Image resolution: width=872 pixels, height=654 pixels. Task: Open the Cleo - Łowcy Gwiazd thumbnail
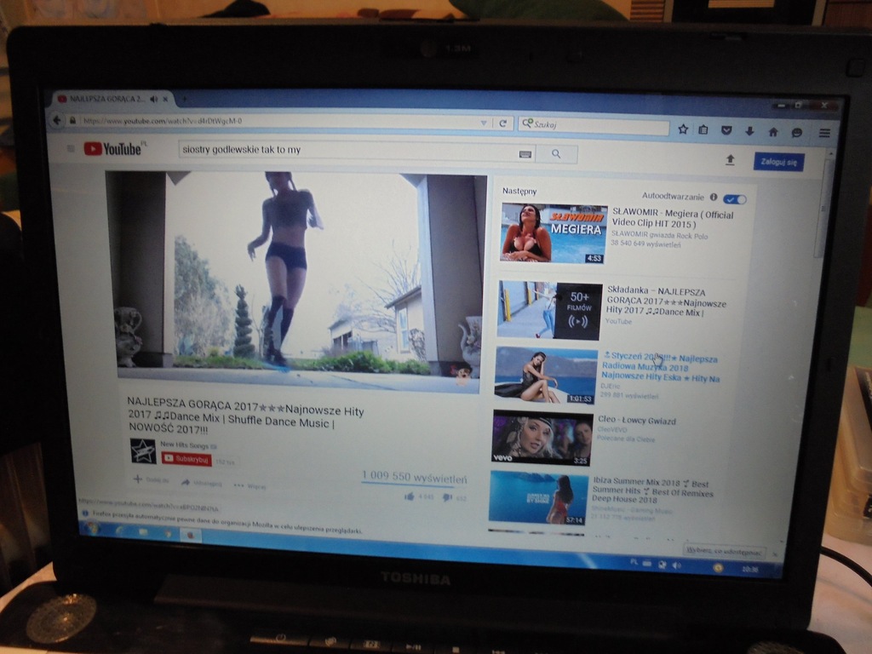click(x=542, y=438)
